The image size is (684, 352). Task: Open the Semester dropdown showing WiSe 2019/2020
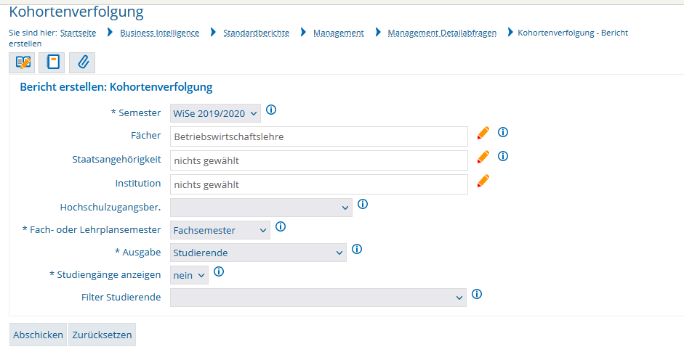215,113
